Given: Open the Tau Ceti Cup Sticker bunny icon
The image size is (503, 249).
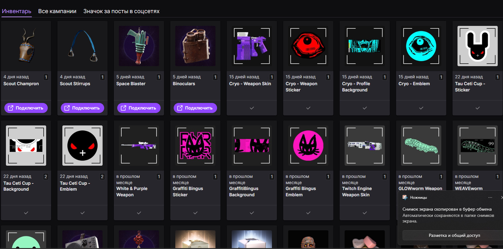Looking at the screenshot, I should pyautogui.click(x=477, y=46).
